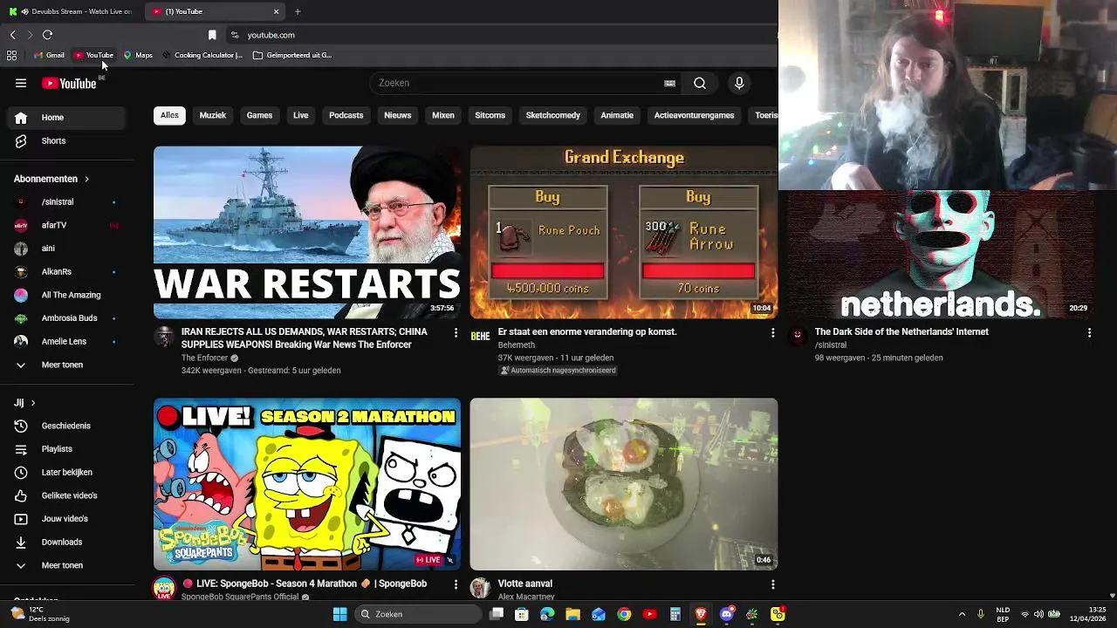Image resolution: width=1117 pixels, height=628 pixels.
Task: Open The Enforcer channel avatar
Action: pyautogui.click(x=164, y=337)
